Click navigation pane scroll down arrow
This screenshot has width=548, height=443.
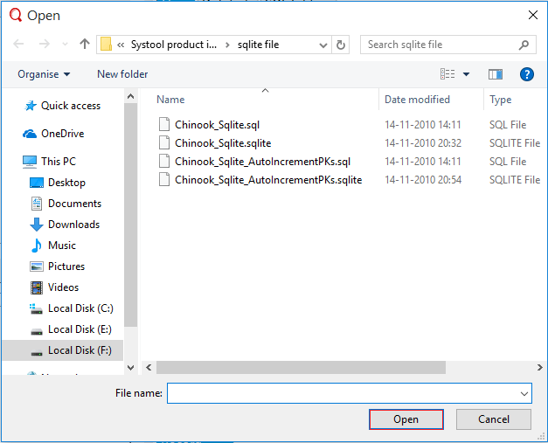tap(131, 368)
